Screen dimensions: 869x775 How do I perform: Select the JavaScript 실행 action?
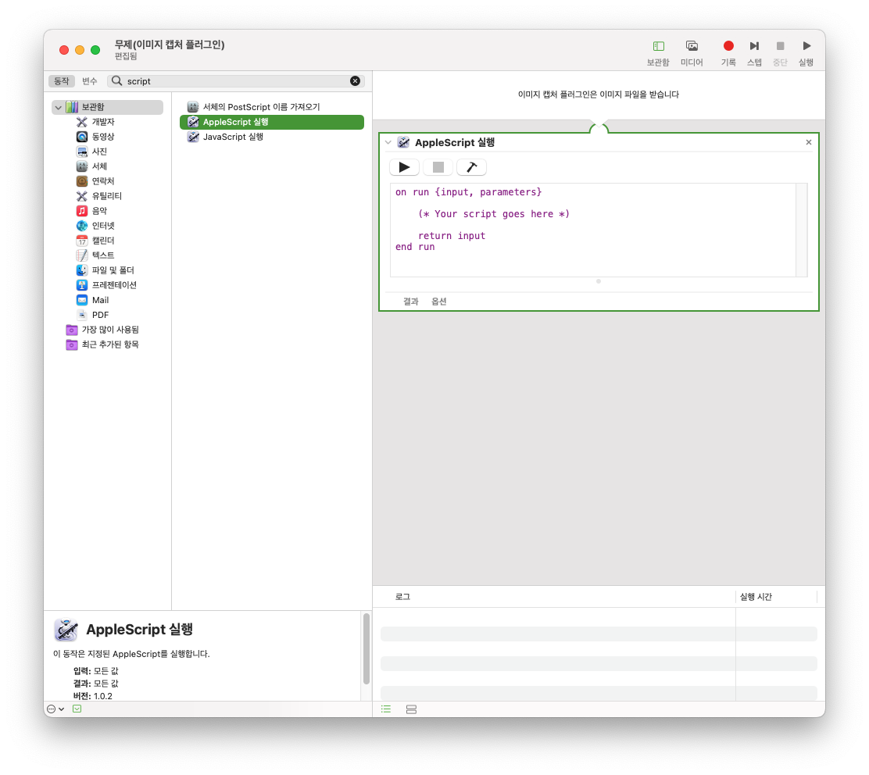pyautogui.click(x=272, y=137)
